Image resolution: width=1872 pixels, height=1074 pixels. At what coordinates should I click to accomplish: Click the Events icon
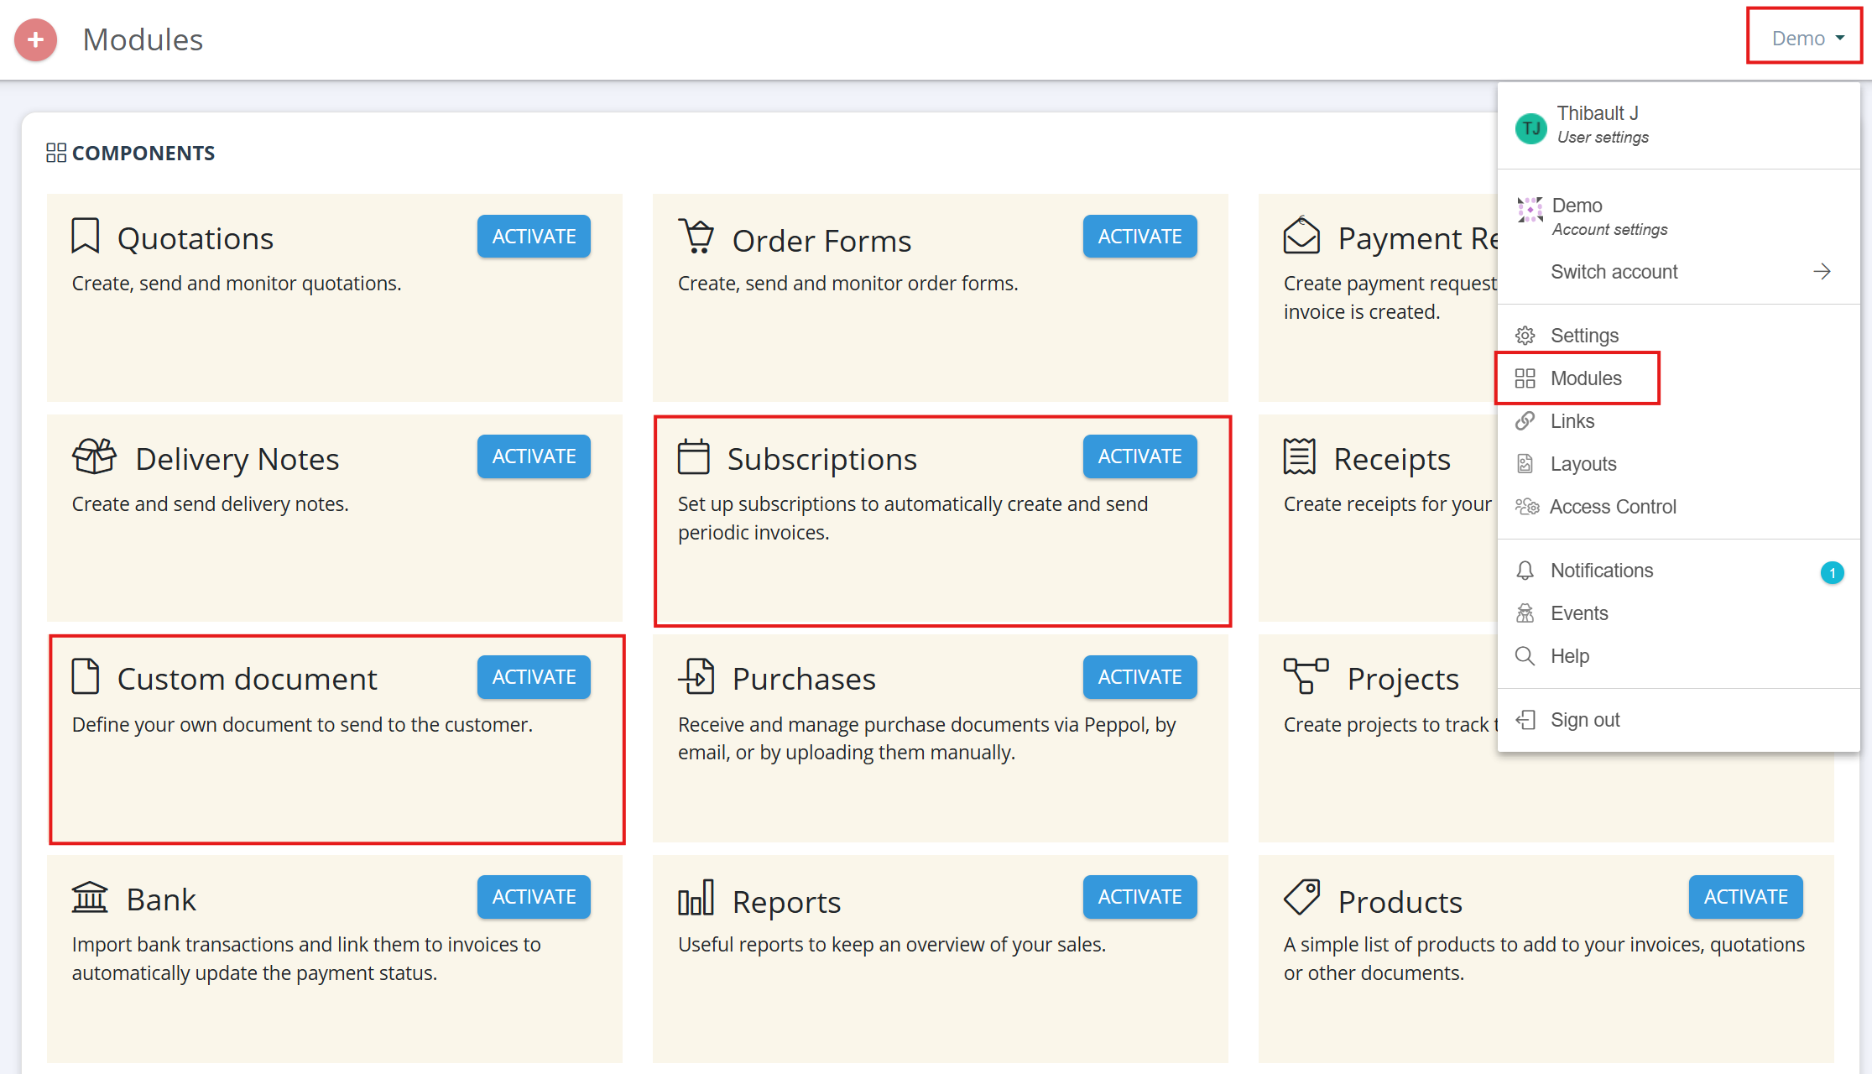click(1525, 613)
